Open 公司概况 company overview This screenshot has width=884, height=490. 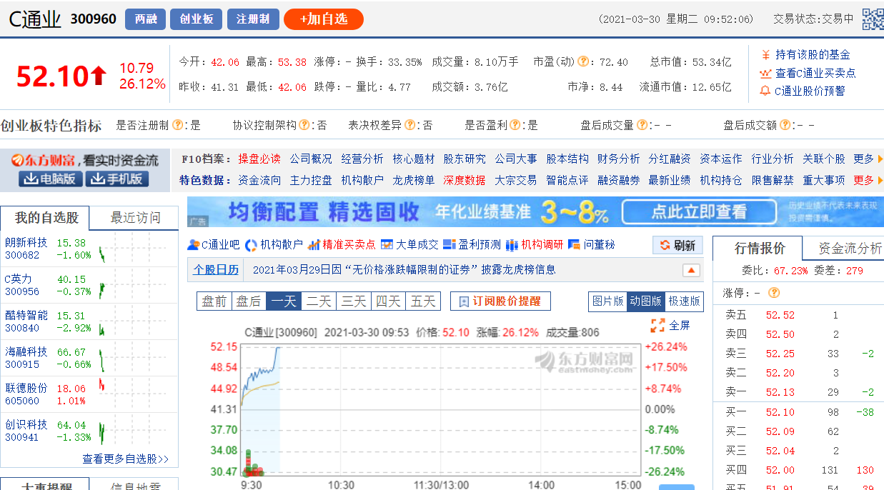pyautogui.click(x=311, y=159)
